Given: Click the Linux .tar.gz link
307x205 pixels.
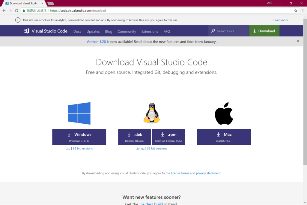Looking at the screenshot, I should (140, 148).
